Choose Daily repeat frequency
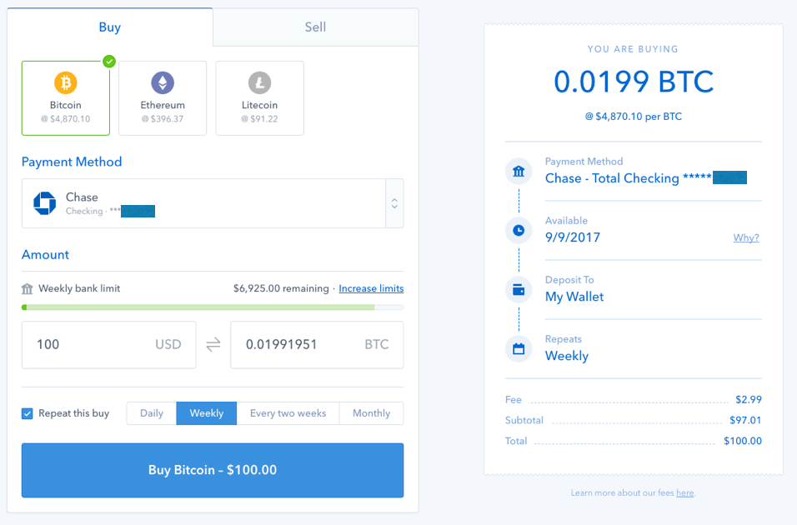Viewport: 797px width, 525px height. [x=152, y=413]
